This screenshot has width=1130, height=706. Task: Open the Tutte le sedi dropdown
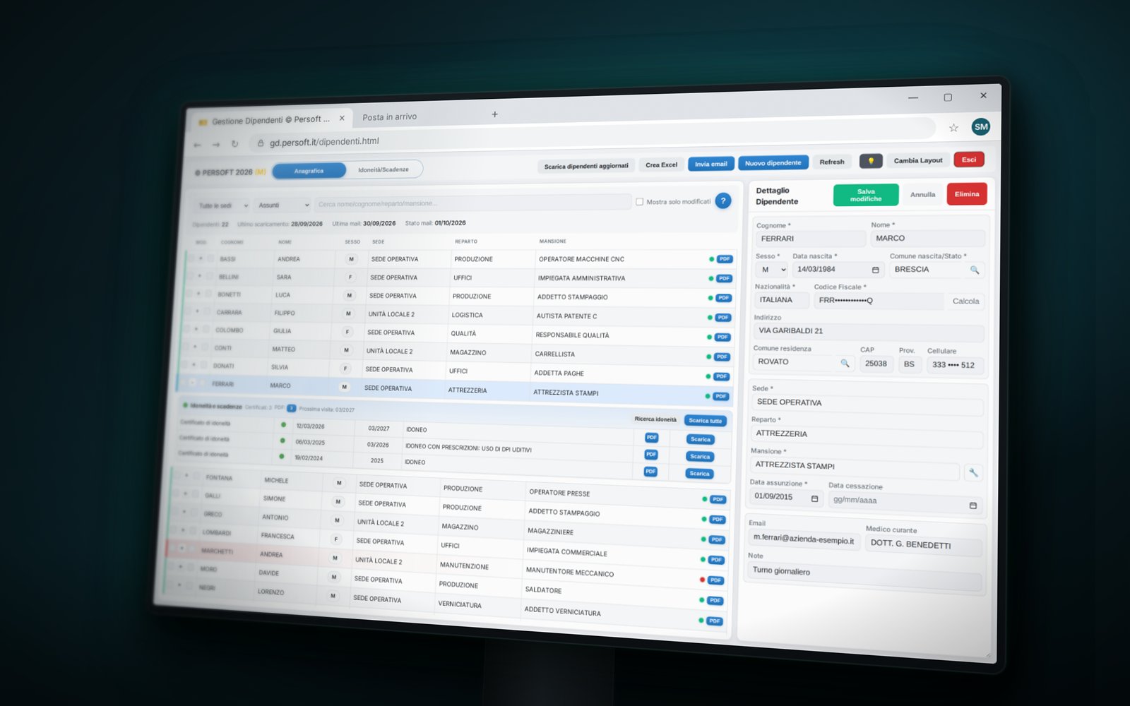pos(222,205)
